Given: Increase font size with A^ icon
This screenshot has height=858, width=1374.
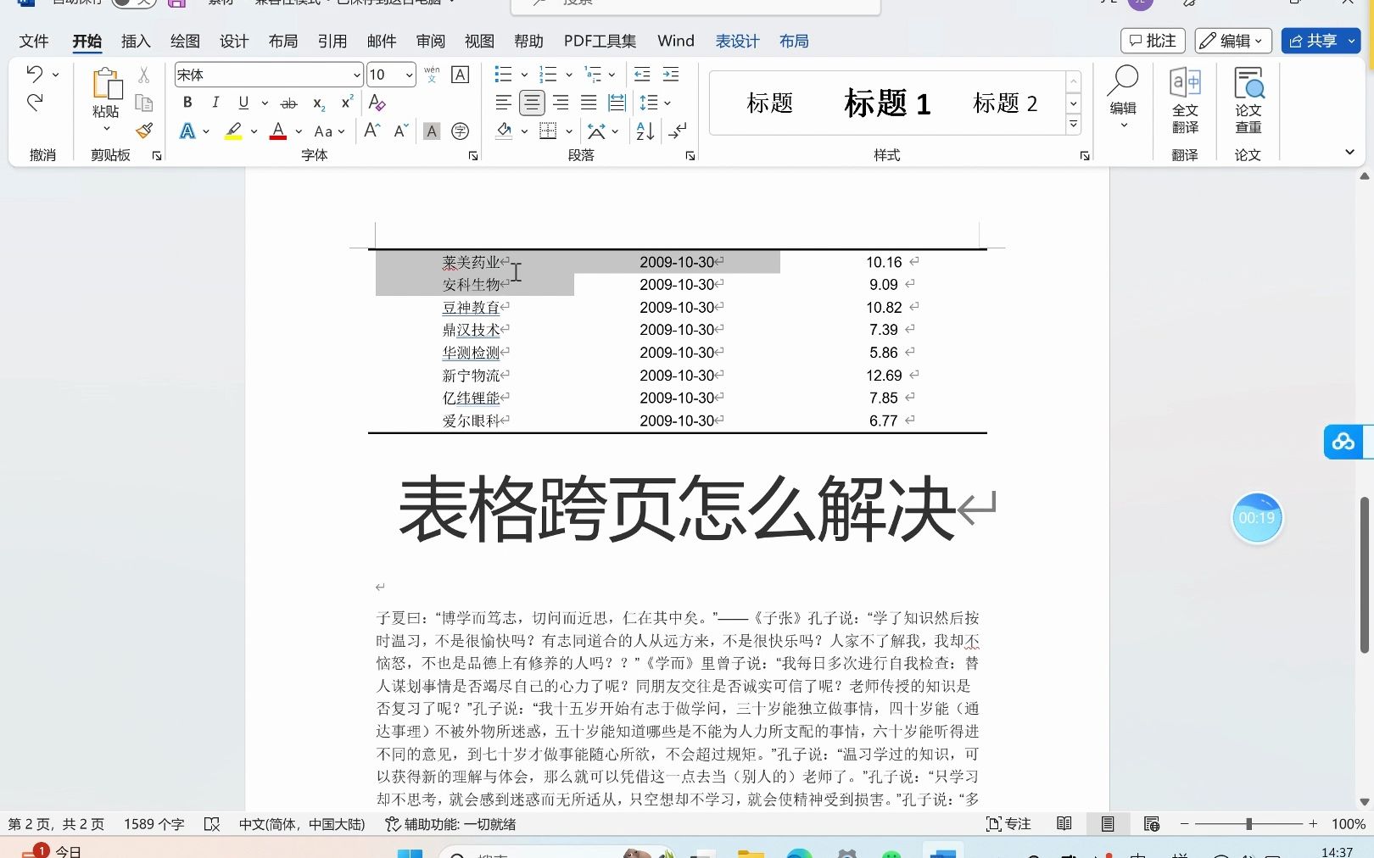Looking at the screenshot, I should click(371, 131).
